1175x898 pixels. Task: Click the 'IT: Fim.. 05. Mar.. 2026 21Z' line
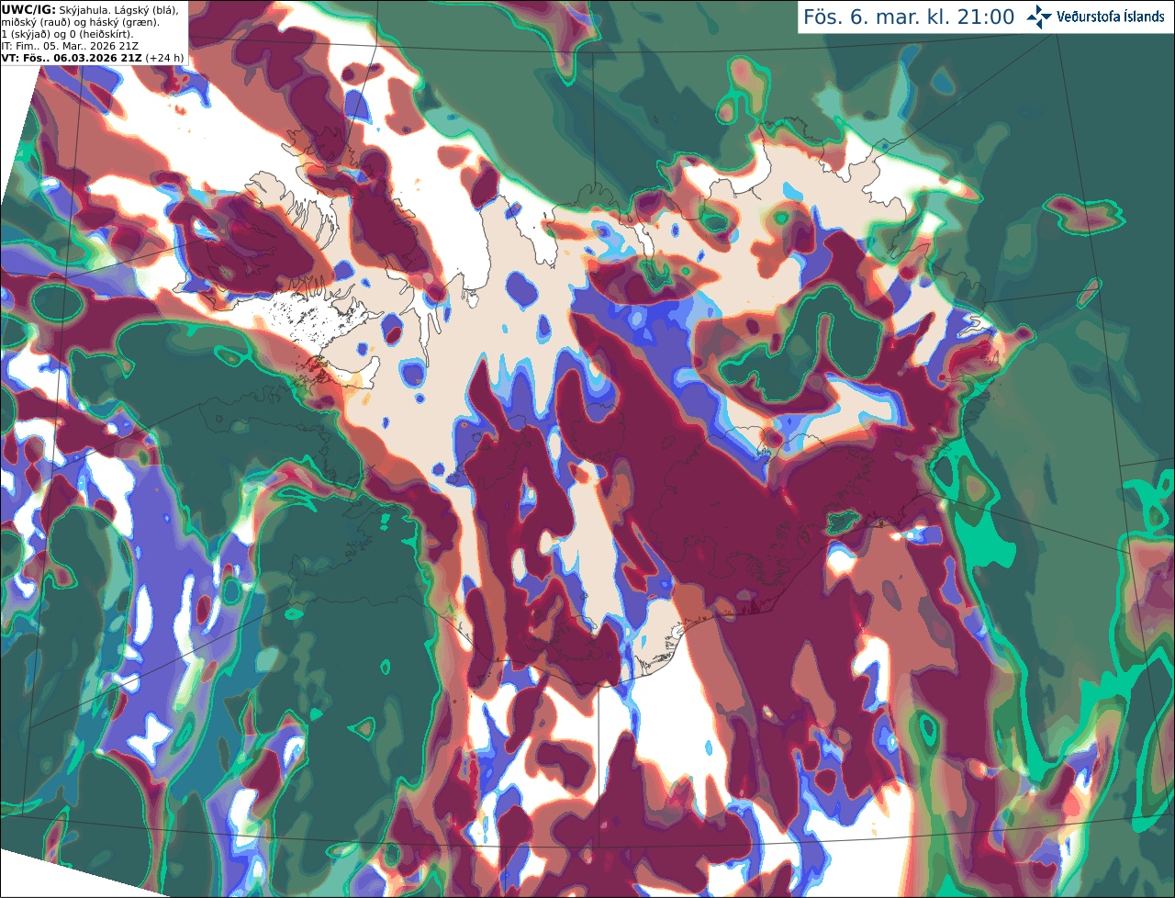coord(72,46)
